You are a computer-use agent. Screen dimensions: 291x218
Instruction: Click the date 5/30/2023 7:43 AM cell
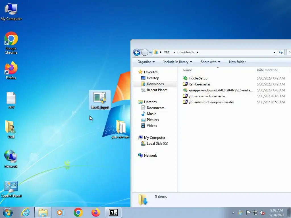coord(271,90)
